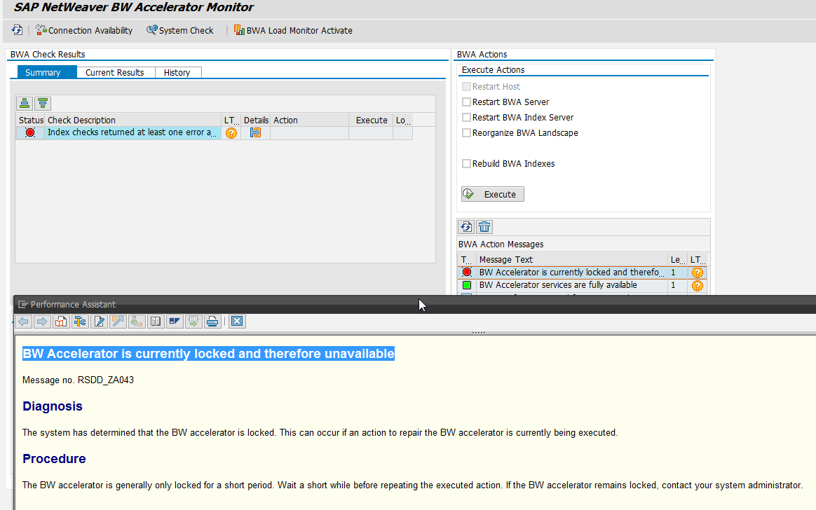Open the glossary book icon
This screenshot has width=816, height=510.
coord(155,322)
